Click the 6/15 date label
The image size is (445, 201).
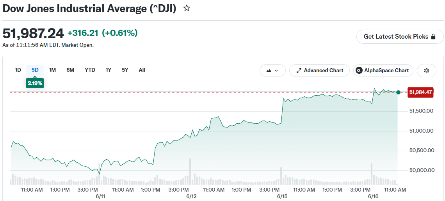tap(282, 196)
